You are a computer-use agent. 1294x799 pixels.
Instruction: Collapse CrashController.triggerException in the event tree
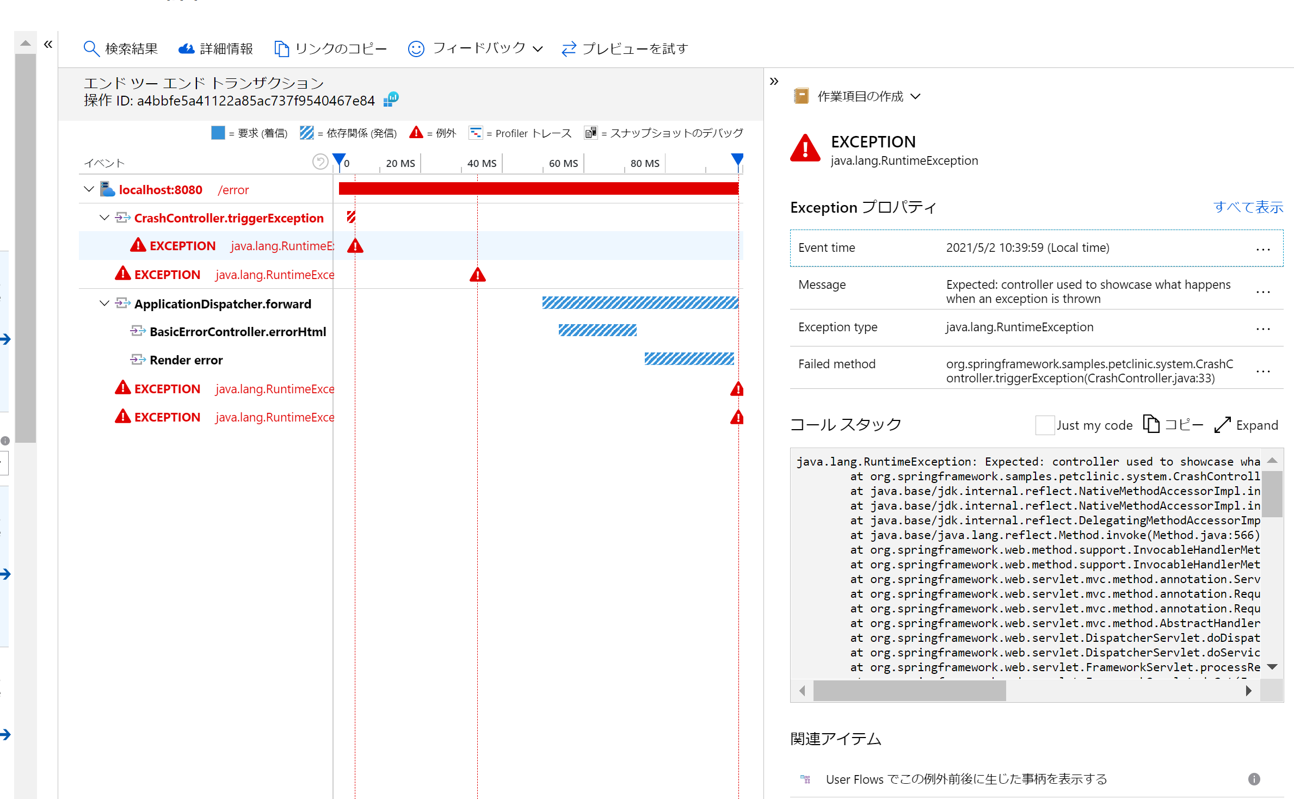pyautogui.click(x=104, y=218)
